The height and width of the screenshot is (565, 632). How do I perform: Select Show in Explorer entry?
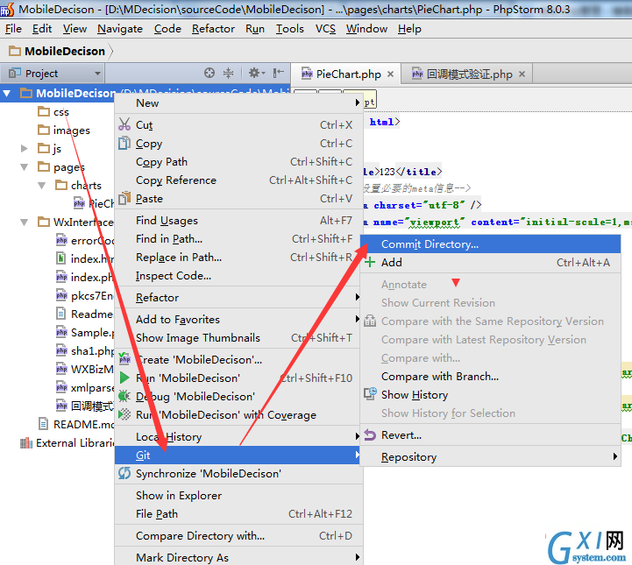(238, 495)
